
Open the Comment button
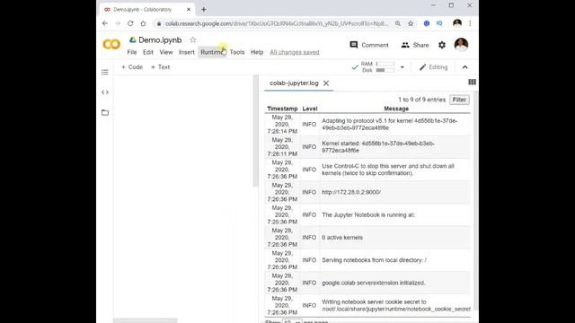pos(369,45)
